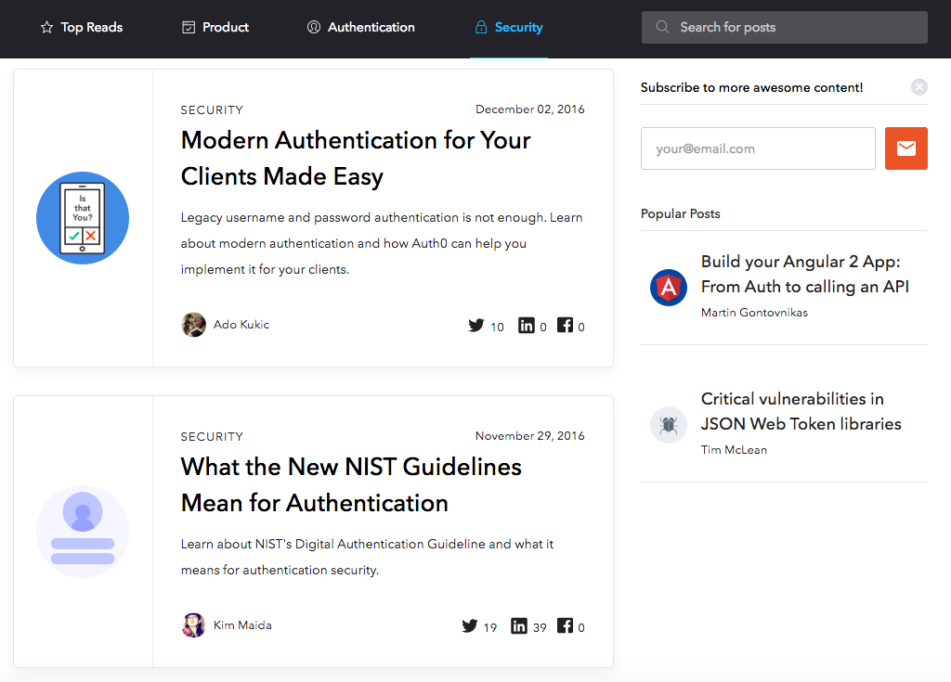Open author Kim Maida's avatar
This screenshot has width=951, height=682.
[193, 625]
